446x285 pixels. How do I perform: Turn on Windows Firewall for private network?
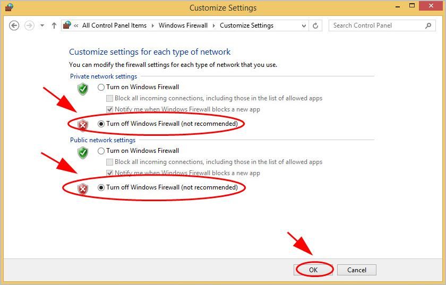pyautogui.click(x=101, y=87)
